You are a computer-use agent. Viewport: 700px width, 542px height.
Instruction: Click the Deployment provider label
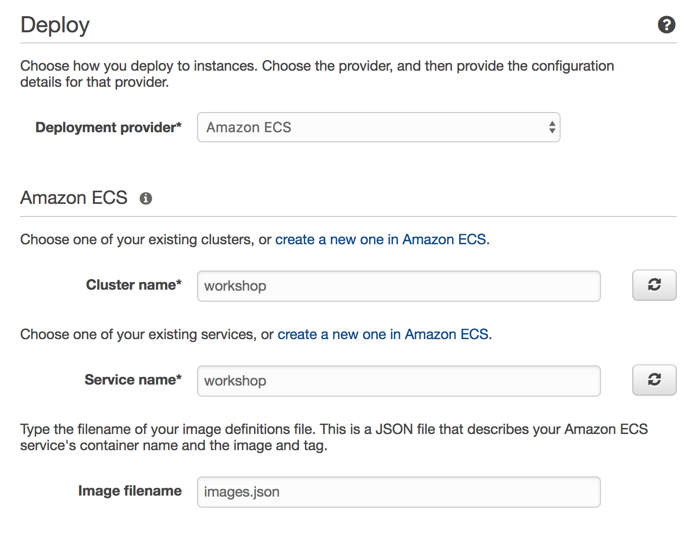click(108, 127)
